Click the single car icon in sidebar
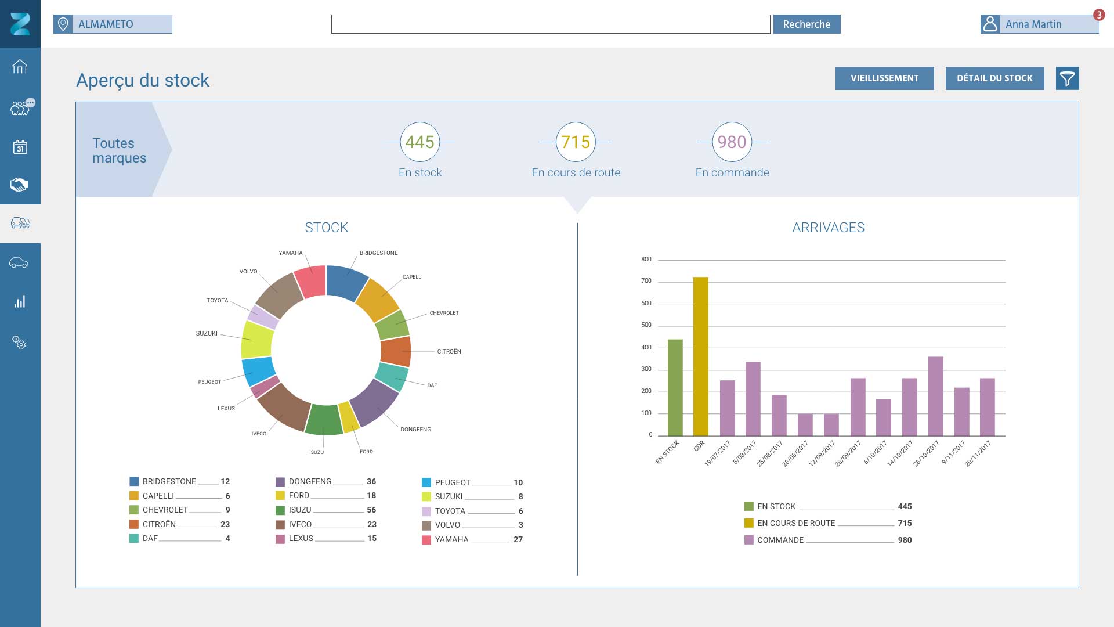The width and height of the screenshot is (1114, 627). click(x=20, y=263)
